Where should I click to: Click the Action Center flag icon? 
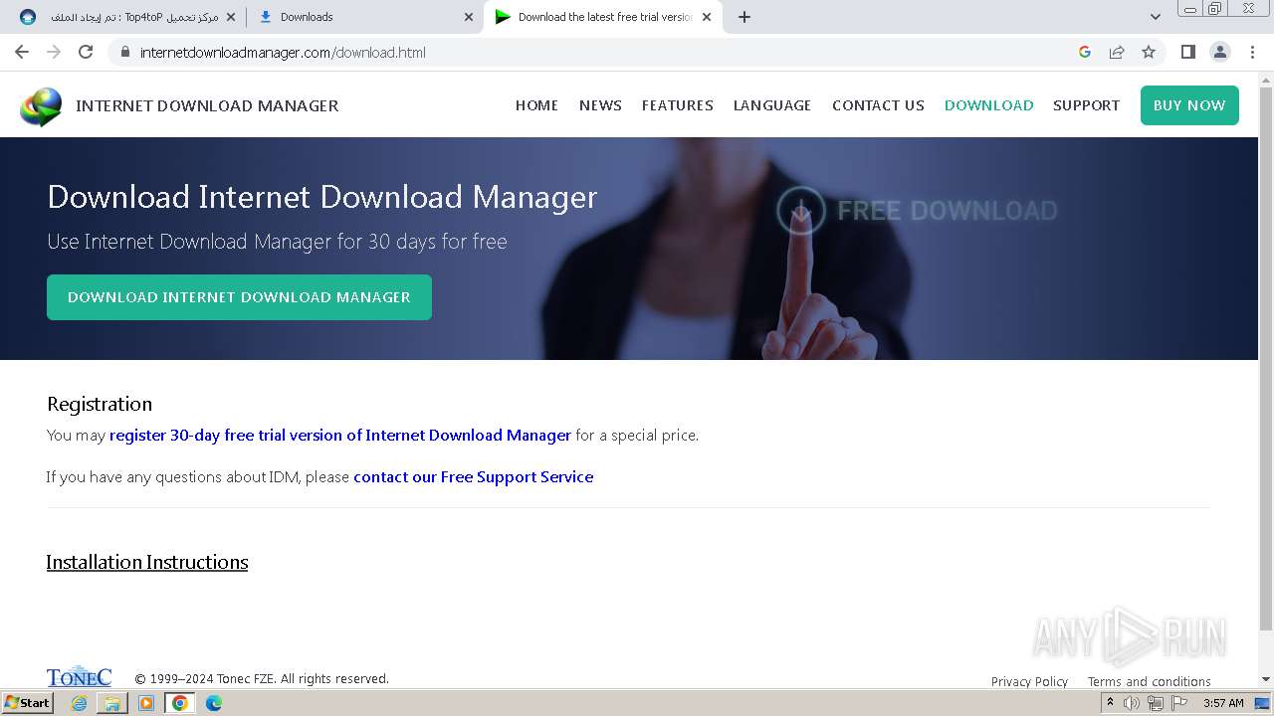(x=1179, y=703)
